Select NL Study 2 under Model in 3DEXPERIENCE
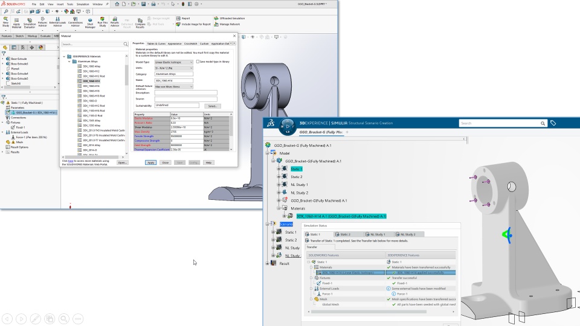580x326 pixels. point(299,193)
